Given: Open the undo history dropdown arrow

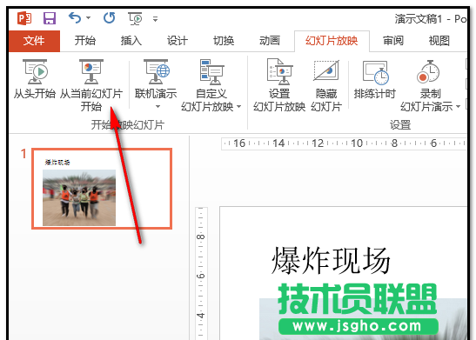Looking at the screenshot, I should [89, 18].
